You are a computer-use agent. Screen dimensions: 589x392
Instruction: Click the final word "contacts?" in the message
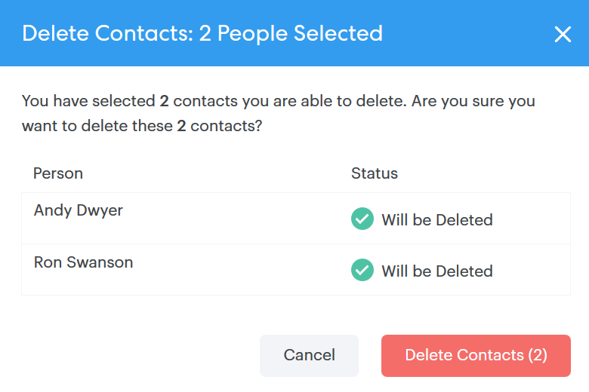click(x=226, y=126)
